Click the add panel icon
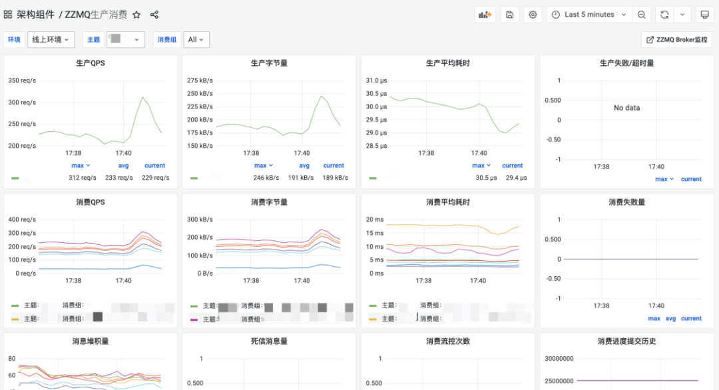719x390 pixels. (485, 14)
